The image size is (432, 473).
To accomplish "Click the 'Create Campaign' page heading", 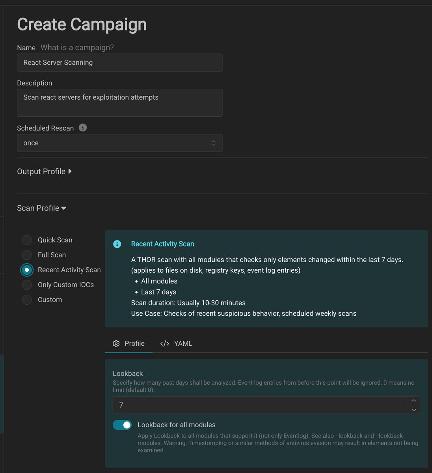I will click(82, 24).
